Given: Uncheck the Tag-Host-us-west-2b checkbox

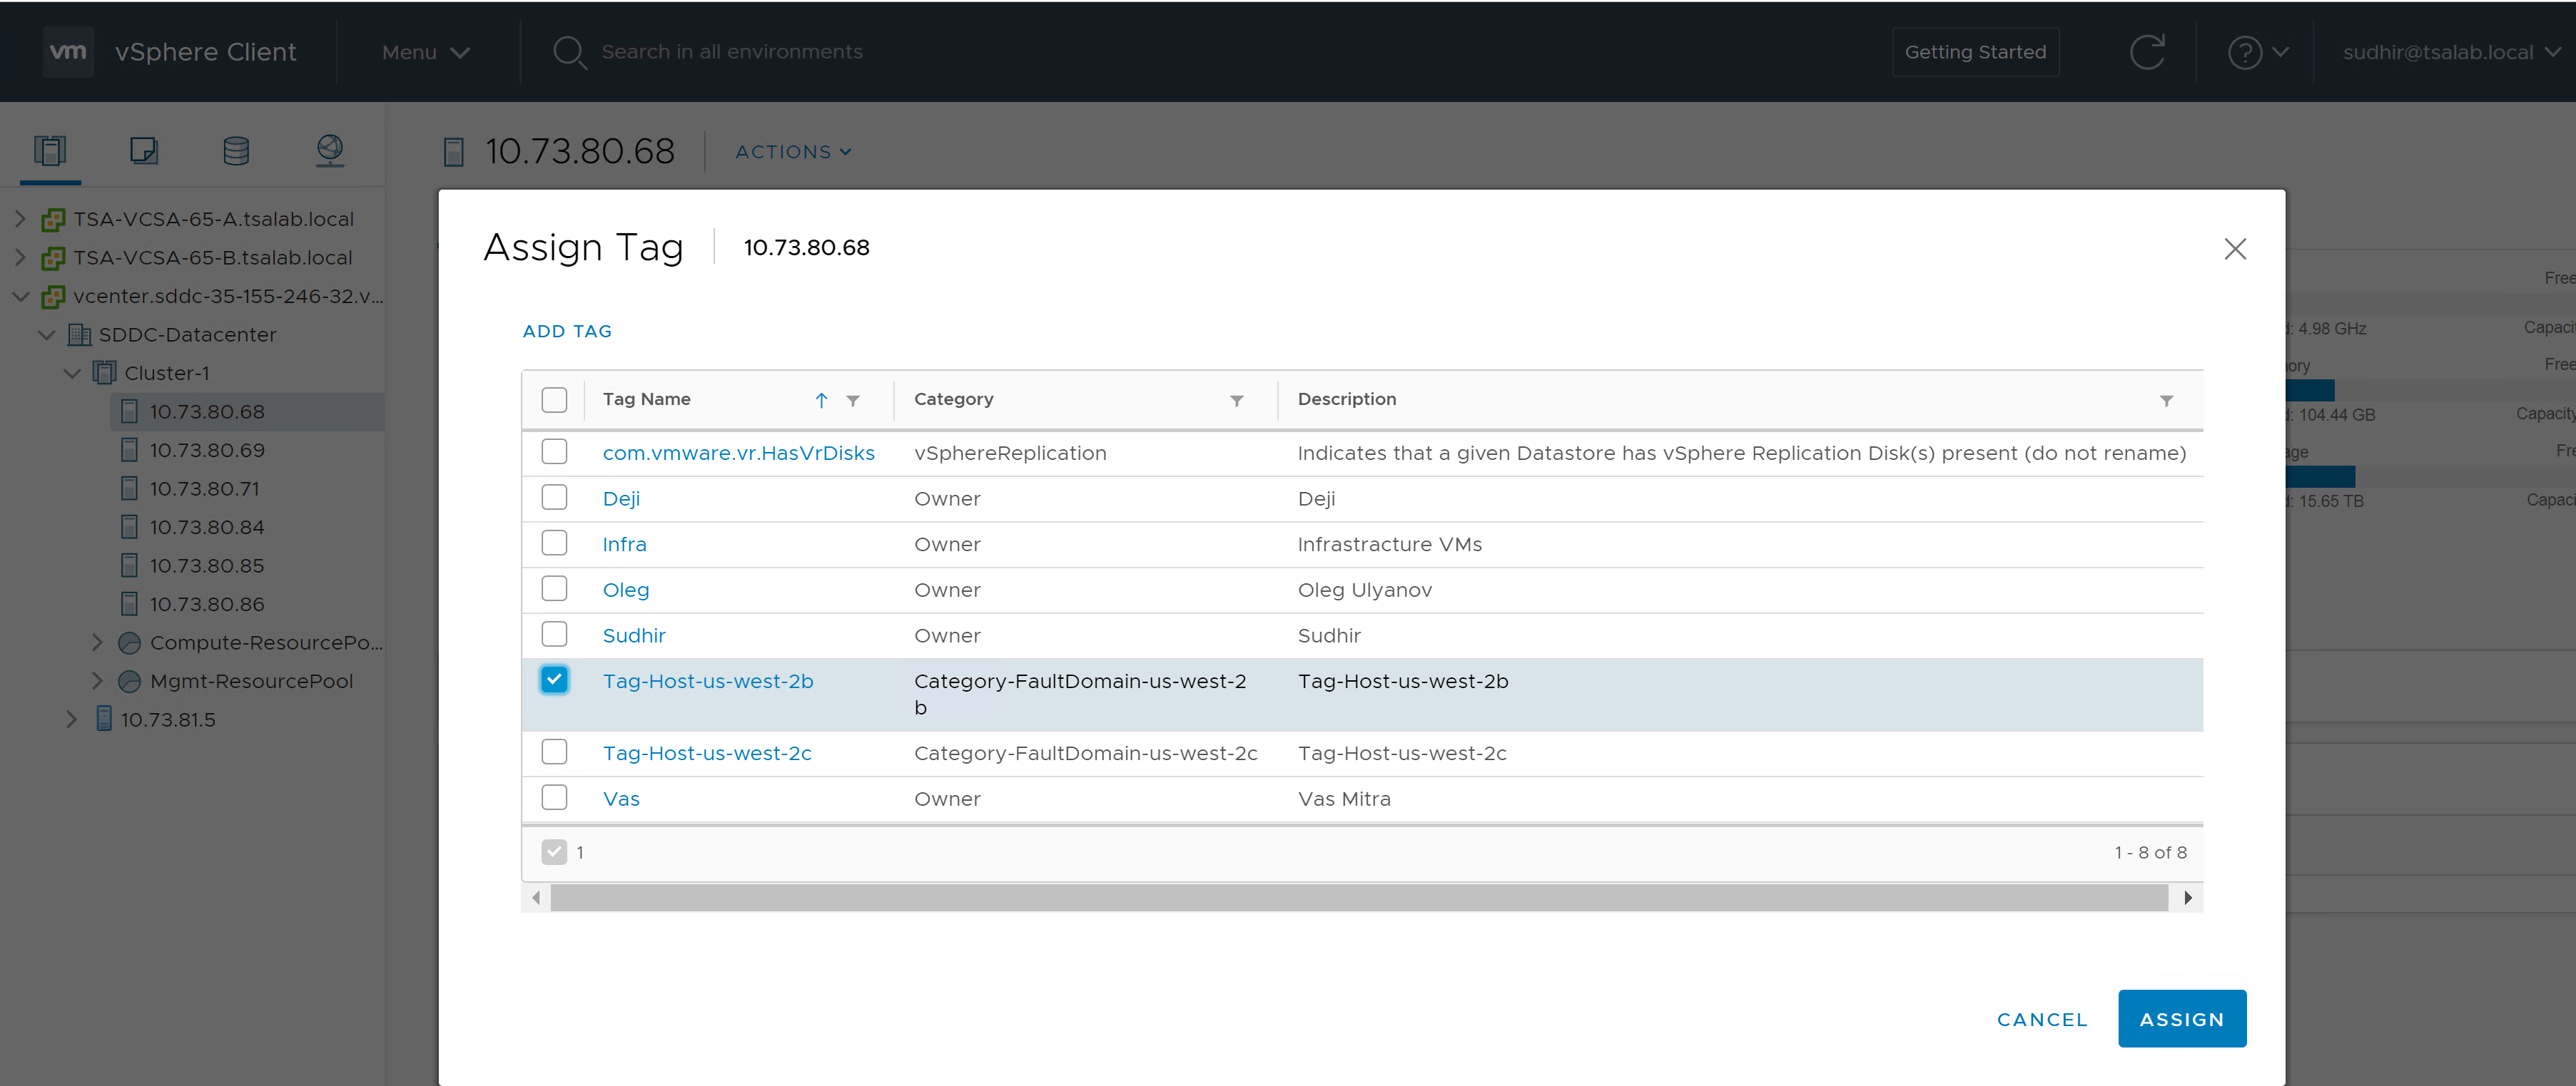Looking at the screenshot, I should [554, 680].
